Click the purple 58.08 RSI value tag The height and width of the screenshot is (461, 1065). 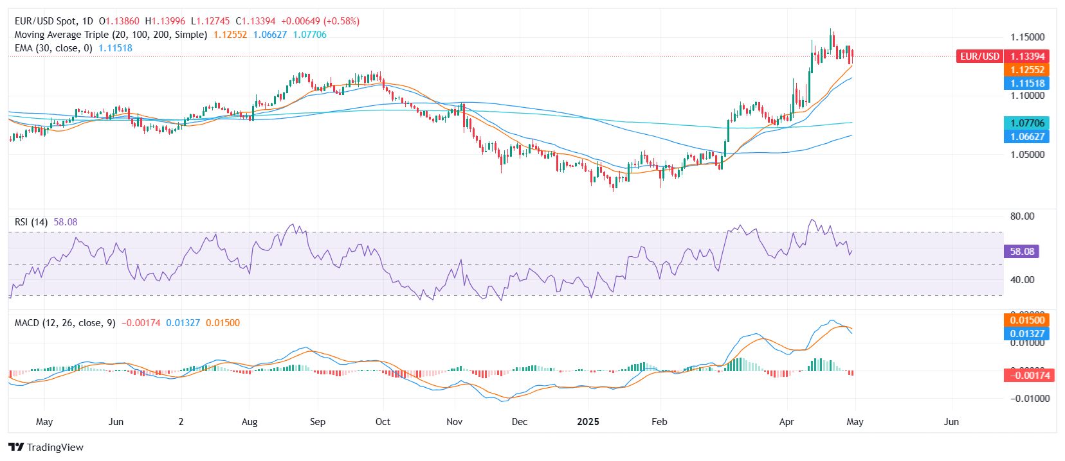(1021, 252)
